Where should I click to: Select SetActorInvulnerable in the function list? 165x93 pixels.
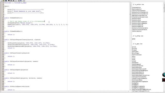click(140, 28)
